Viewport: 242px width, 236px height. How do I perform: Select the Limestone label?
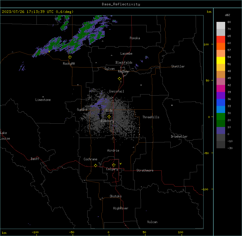(x=43, y=100)
